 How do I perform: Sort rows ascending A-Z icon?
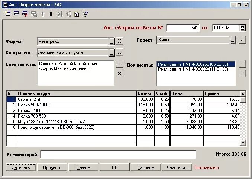pos(60,14)
